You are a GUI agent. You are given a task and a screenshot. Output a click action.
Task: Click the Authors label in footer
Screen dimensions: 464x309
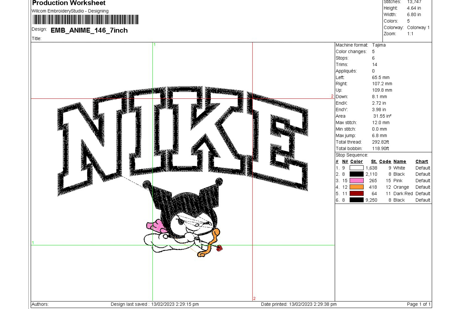pyautogui.click(x=40, y=304)
